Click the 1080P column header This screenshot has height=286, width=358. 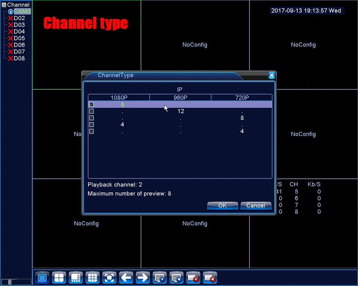tap(119, 98)
